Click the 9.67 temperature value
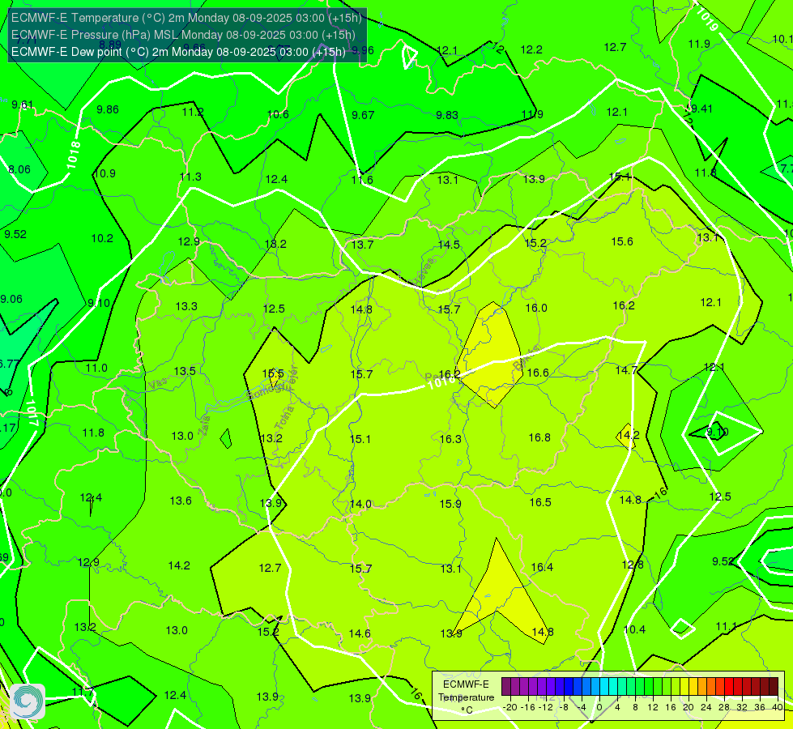 click(363, 115)
